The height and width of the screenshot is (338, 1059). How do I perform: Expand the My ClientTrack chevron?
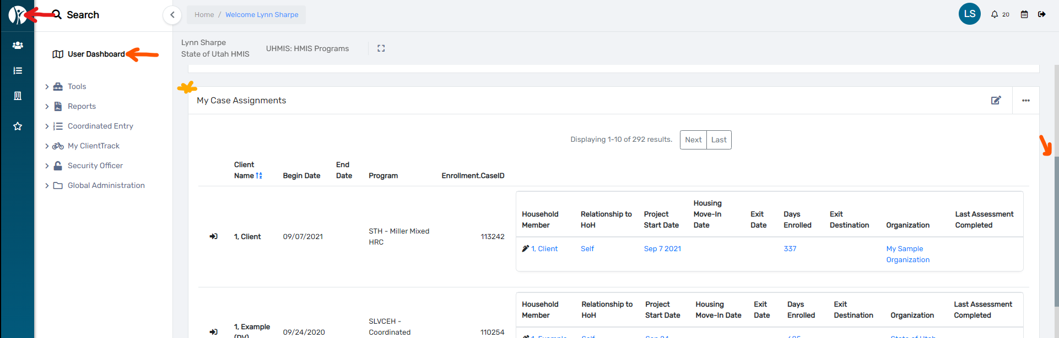(x=47, y=146)
